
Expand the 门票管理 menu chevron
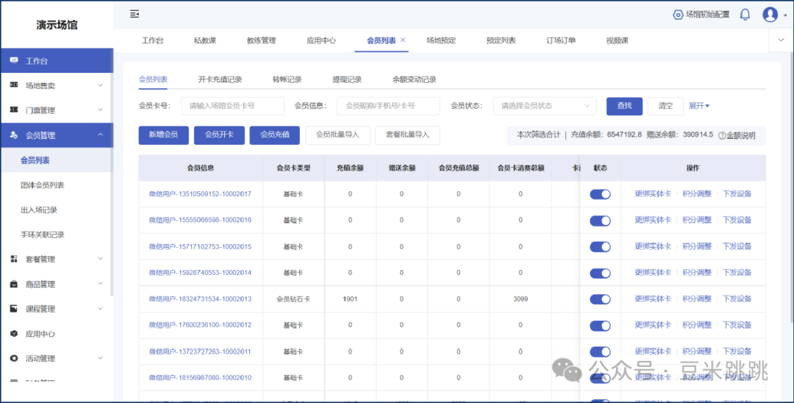100,110
